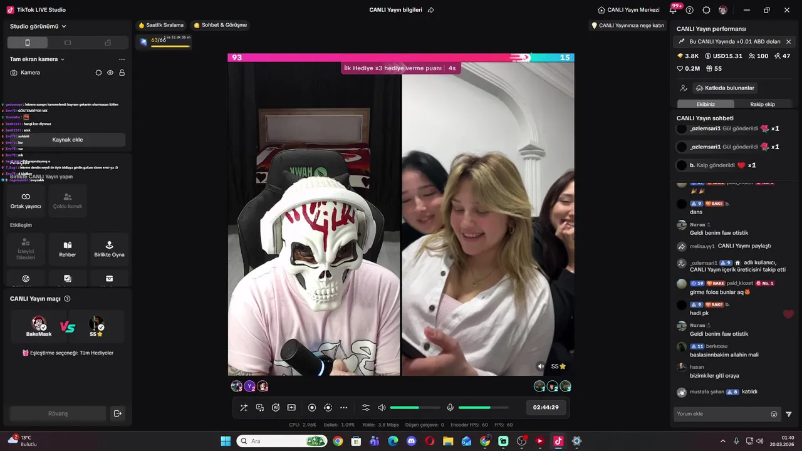The width and height of the screenshot is (802, 451).
Task: Mute the SS opponent audio icon
Action: (541, 366)
